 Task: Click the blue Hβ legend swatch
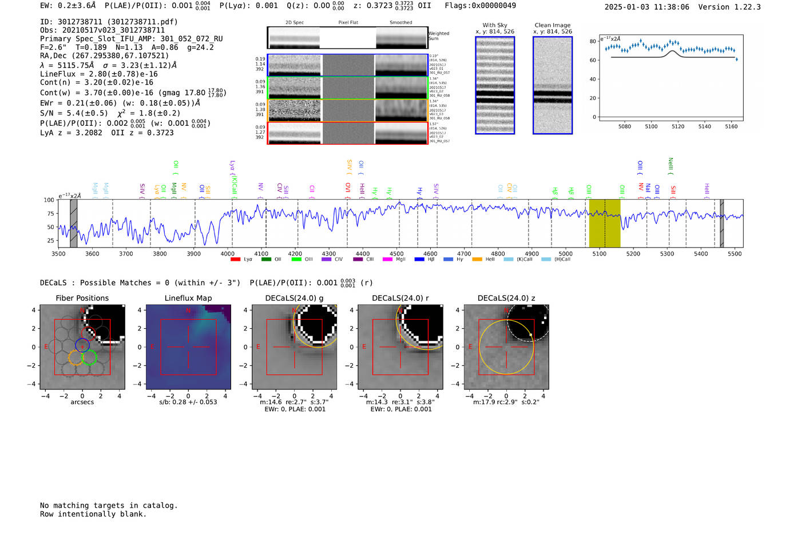coord(419,260)
